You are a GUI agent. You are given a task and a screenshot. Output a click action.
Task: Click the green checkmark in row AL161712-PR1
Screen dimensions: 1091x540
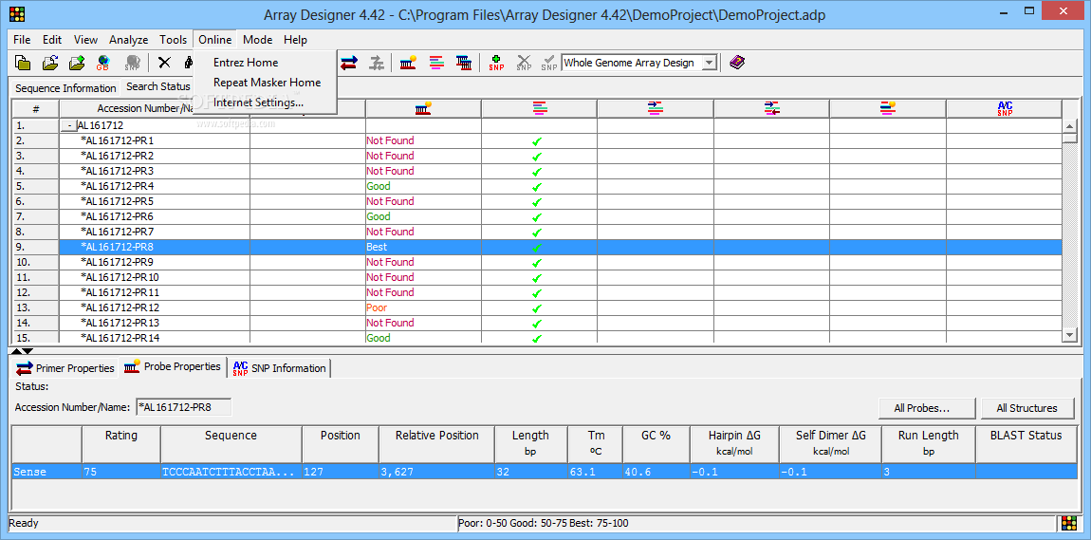[x=536, y=141]
